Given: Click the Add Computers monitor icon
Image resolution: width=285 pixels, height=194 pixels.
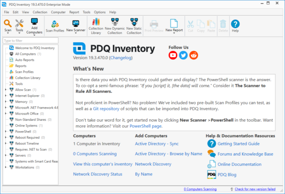Looking at the screenshot, I should pyautogui.click(x=34, y=21).
